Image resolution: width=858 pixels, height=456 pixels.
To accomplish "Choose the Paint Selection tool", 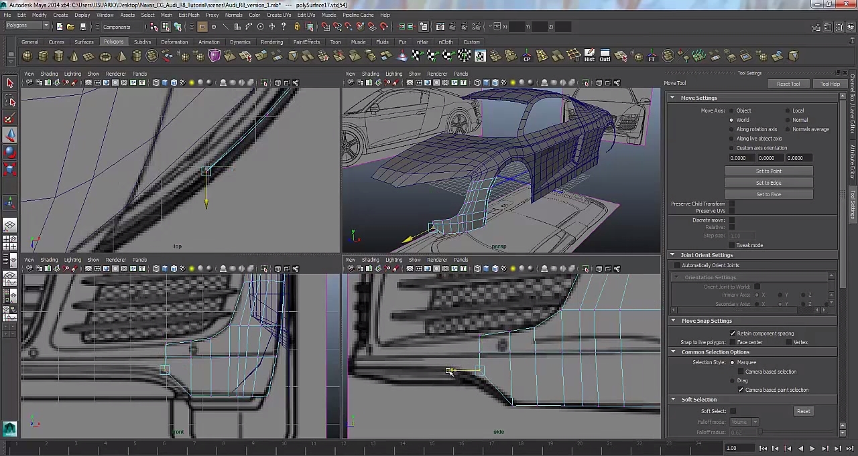I will [x=10, y=119].
